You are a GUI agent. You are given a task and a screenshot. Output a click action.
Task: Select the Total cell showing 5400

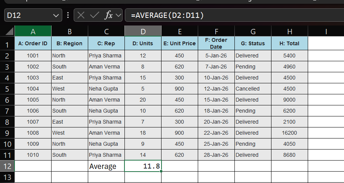coord(289,56)
